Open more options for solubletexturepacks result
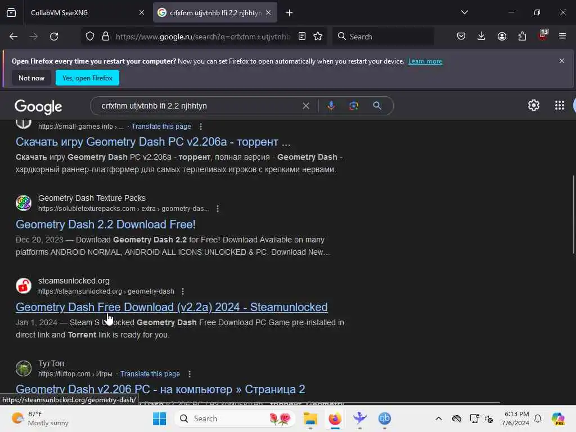Image resolution: width=576 pixels, height=432 pixels. (218, 209)
